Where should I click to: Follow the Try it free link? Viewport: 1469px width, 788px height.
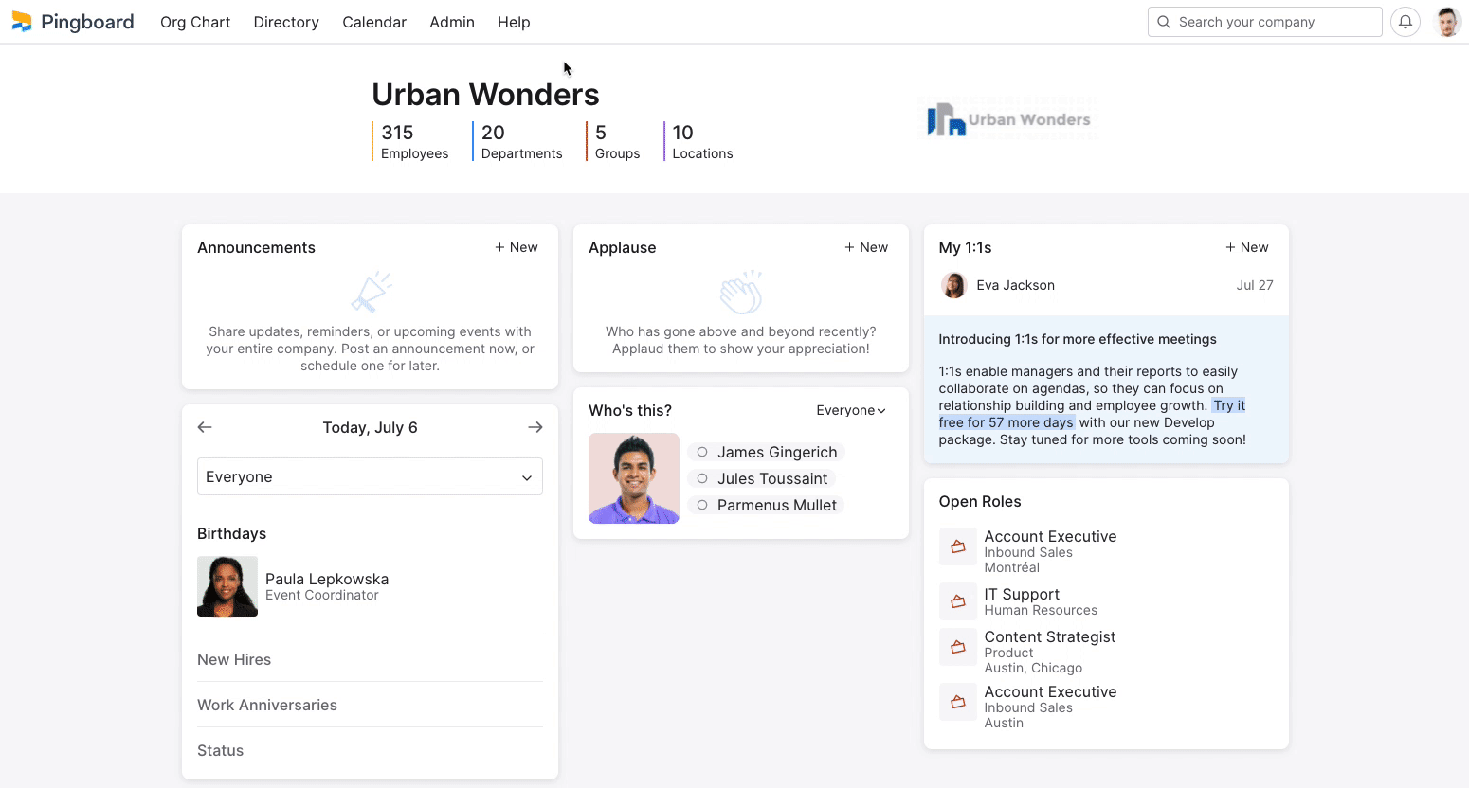pyautogui.click(x=1228, y=405)
